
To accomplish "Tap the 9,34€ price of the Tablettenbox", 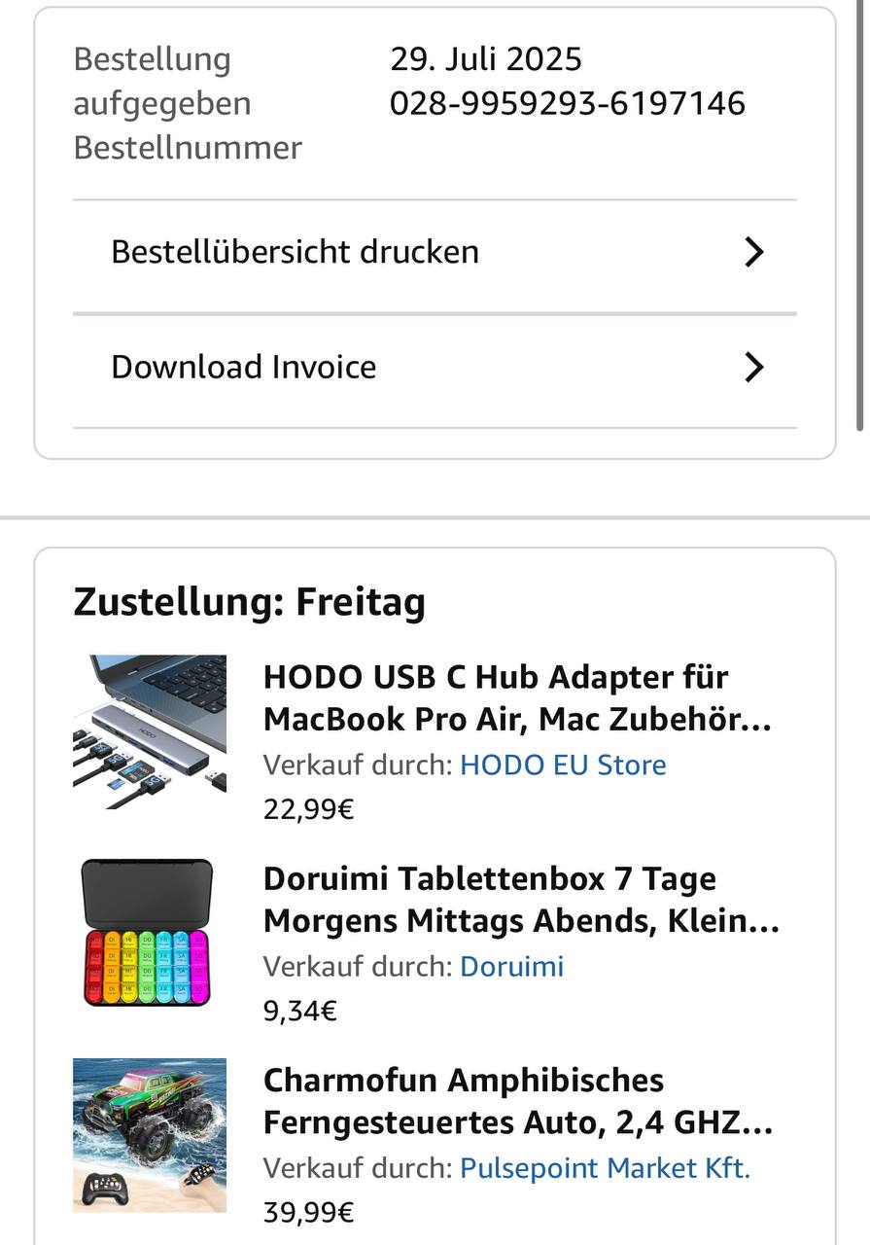I will click(300, 1012).
